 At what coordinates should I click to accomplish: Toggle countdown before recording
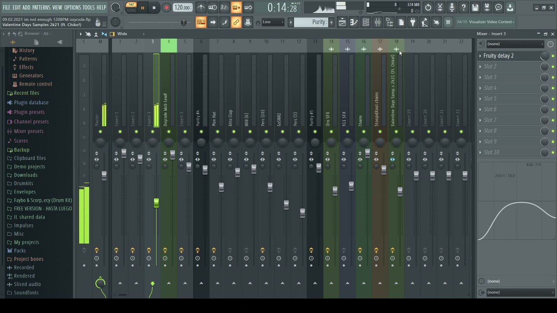click(x=225, y=7)
